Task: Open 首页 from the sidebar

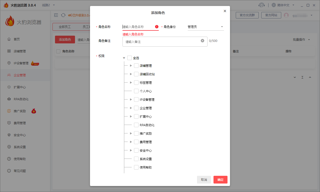Action: pos(17,39)
